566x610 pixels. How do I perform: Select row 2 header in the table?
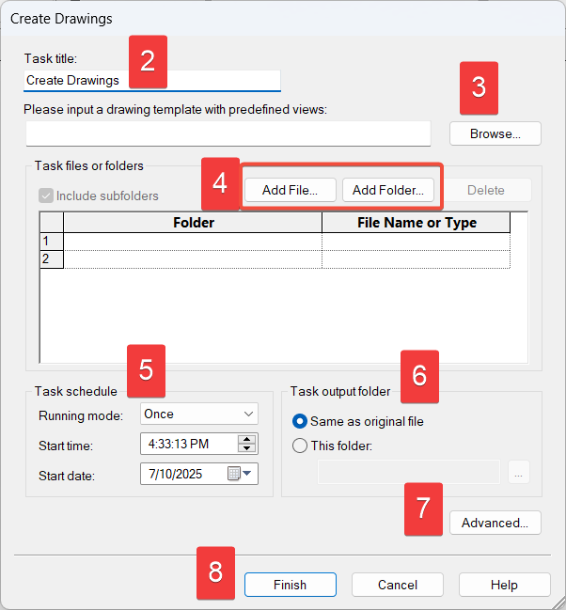tap(52, 259)
